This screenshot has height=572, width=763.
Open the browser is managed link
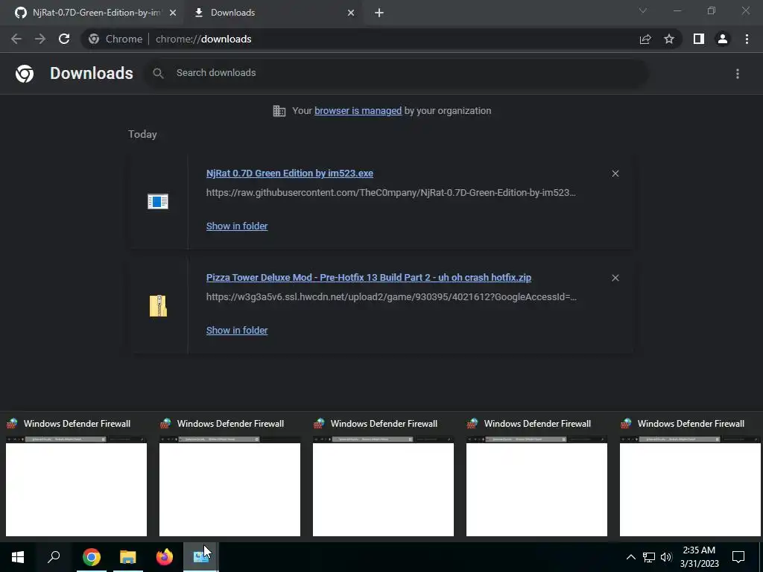(x=358, y=111)
